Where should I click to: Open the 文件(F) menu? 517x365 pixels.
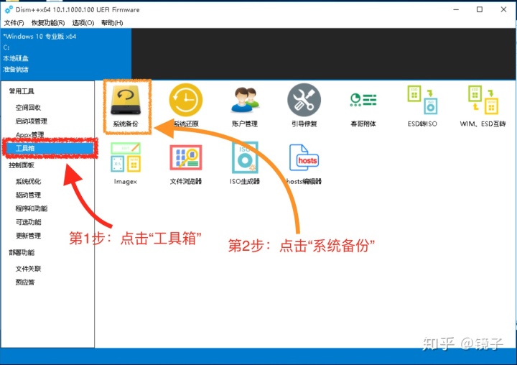(14, 23)
